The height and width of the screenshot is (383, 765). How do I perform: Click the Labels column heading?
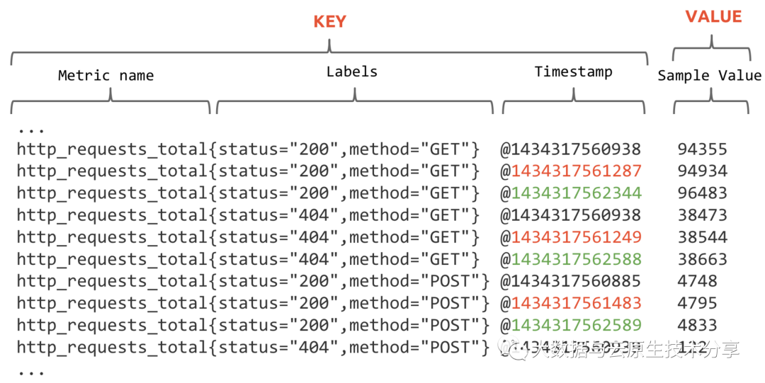pyautogui.click(x=351, y=72)
